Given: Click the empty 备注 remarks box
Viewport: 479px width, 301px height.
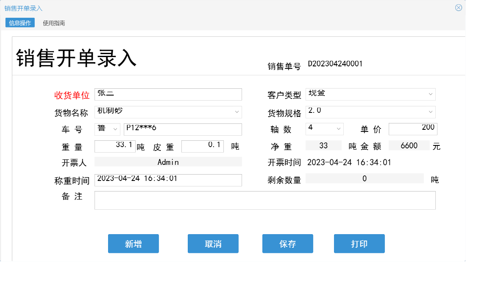Looking at the screenshot, I should [265, 200].
